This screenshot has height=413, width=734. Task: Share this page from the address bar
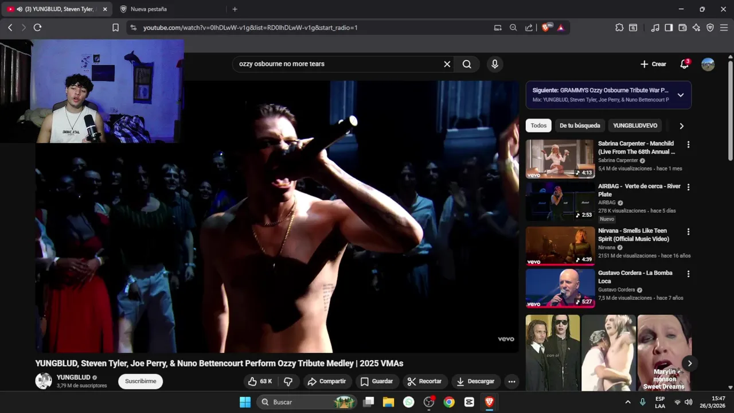tap(529, 28)
